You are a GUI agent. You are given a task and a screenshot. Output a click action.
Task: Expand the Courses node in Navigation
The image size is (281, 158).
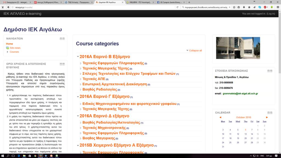click(x=7, y=52)
